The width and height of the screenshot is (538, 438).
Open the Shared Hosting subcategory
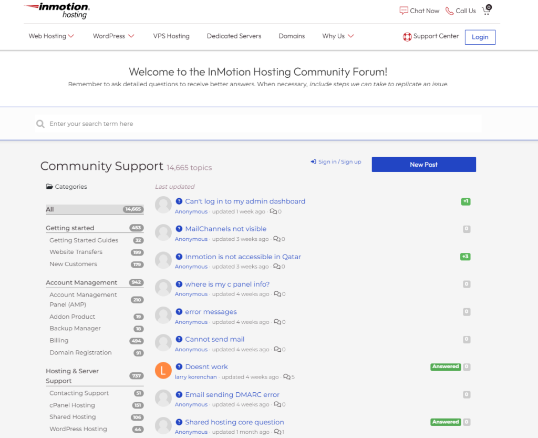(73, 417)
